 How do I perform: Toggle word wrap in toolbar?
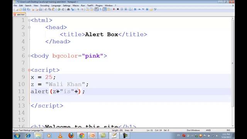[x=96, y=9]
